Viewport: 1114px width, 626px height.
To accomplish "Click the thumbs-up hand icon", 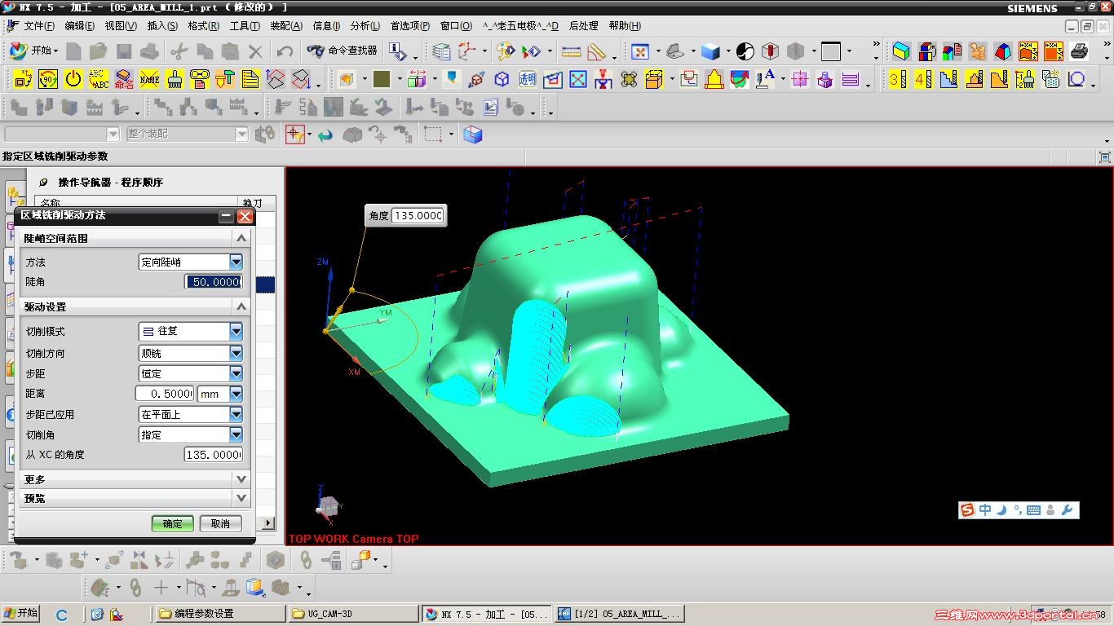I will 978,51.
